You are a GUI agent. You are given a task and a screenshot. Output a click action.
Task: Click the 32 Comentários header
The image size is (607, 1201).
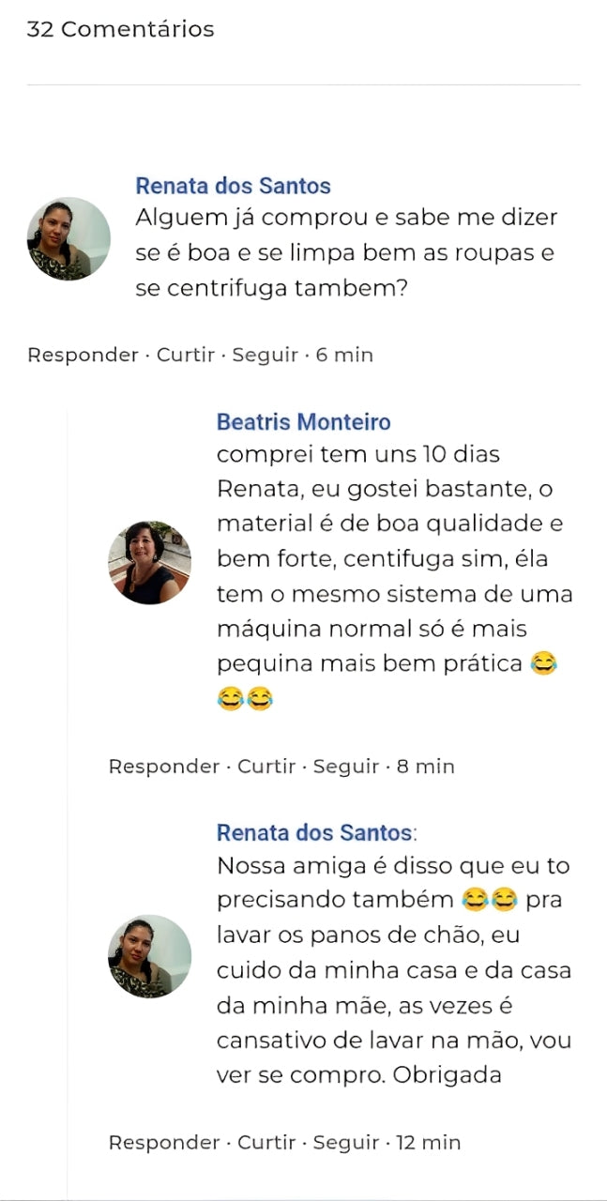pyautogui.click(x=120, y=29)
